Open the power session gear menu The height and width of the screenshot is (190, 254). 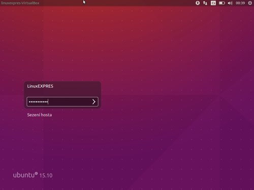point(250,3)
